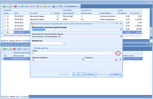Click the link icon in top toolbar
Screen dimensions: 153x99
pyautogui.click(x=26, y=6)
